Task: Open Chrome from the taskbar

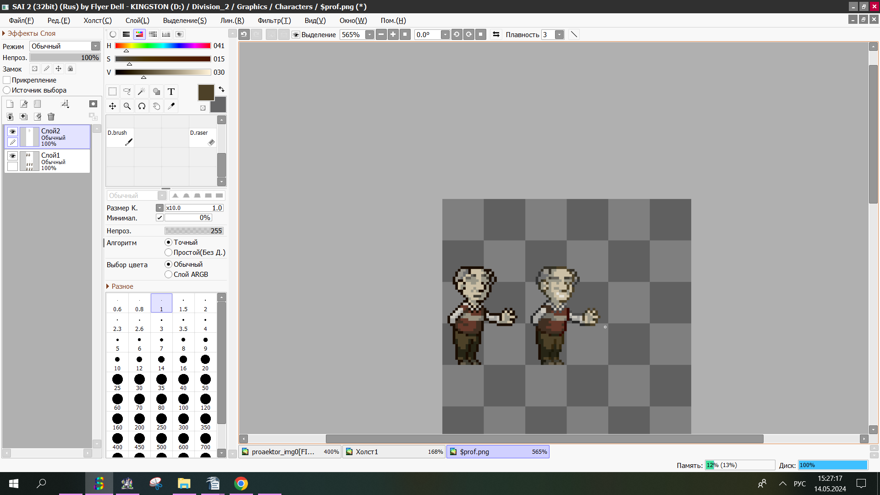Action: pyautogui.click(x=241, y=484)
